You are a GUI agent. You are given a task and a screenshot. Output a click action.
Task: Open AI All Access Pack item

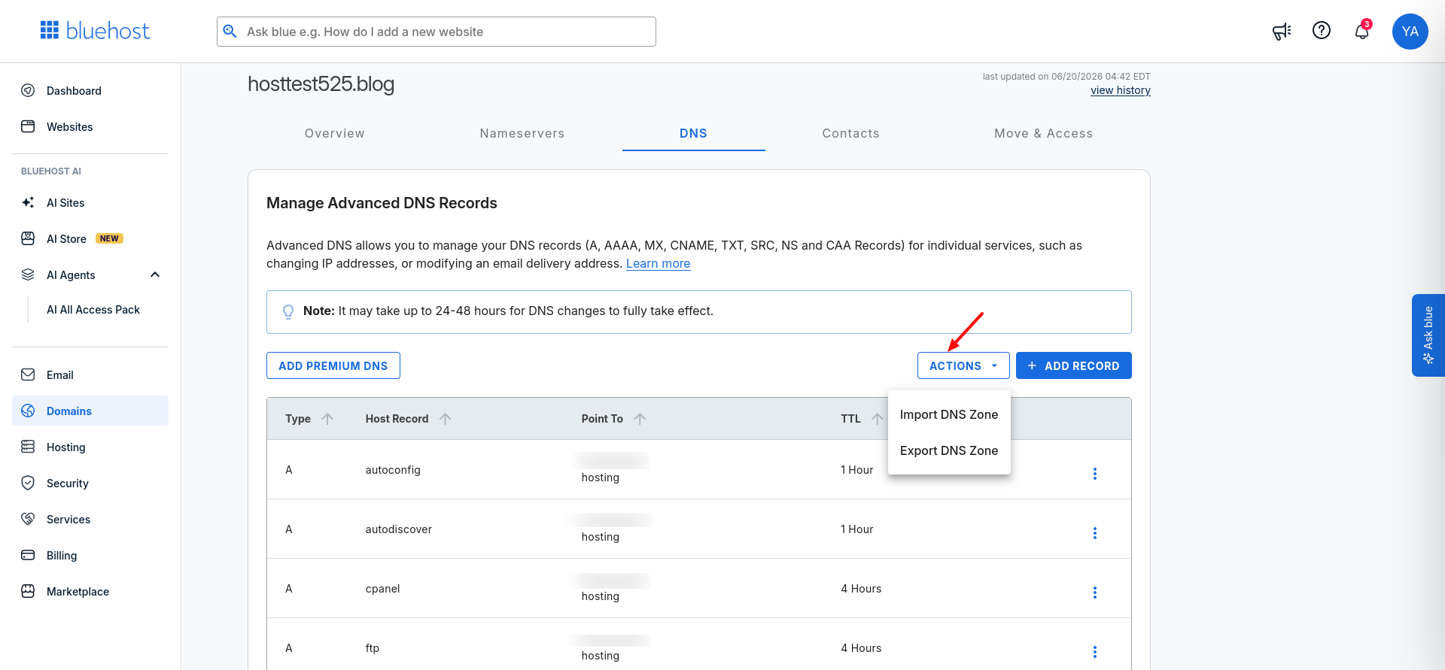(93, 310)
